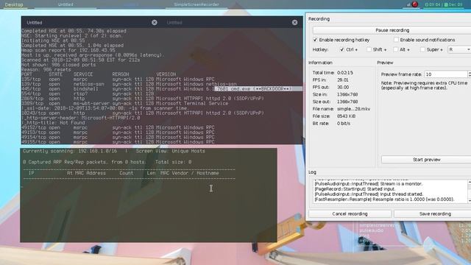Click the 'Stream is a monitor' log line
The height and width of the screenshot is (265, 471).
(x=368, y=183)
